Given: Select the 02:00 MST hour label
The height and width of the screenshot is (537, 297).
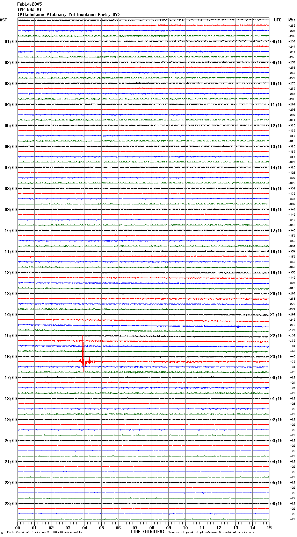Looking at the screenshot, I should (x=11, y=63).
